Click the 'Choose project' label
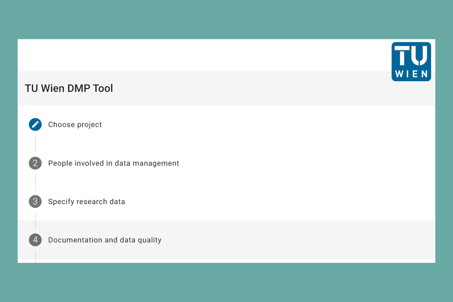453x302 pixels. point(75,124)
